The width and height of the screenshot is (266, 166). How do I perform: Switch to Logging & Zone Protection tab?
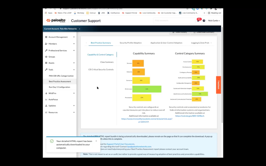200,43
